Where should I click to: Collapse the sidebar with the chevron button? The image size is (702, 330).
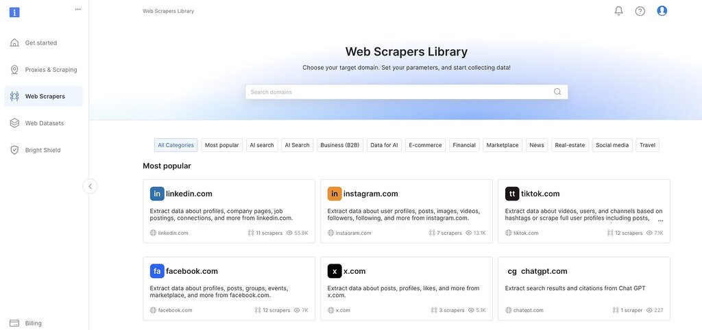(x=90, y=186)
